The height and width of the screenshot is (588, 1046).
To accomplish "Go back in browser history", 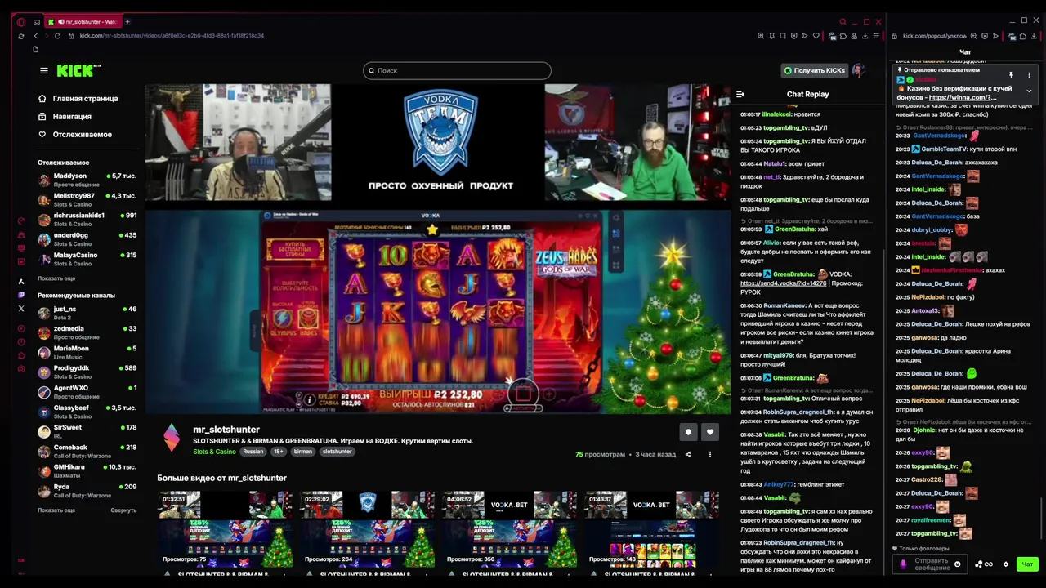I will click(34, 36).
